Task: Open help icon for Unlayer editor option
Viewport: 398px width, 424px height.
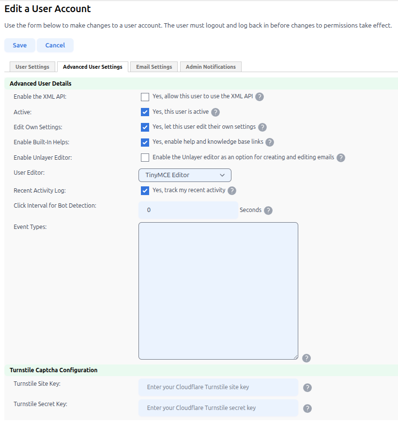Action: point(341,158)
